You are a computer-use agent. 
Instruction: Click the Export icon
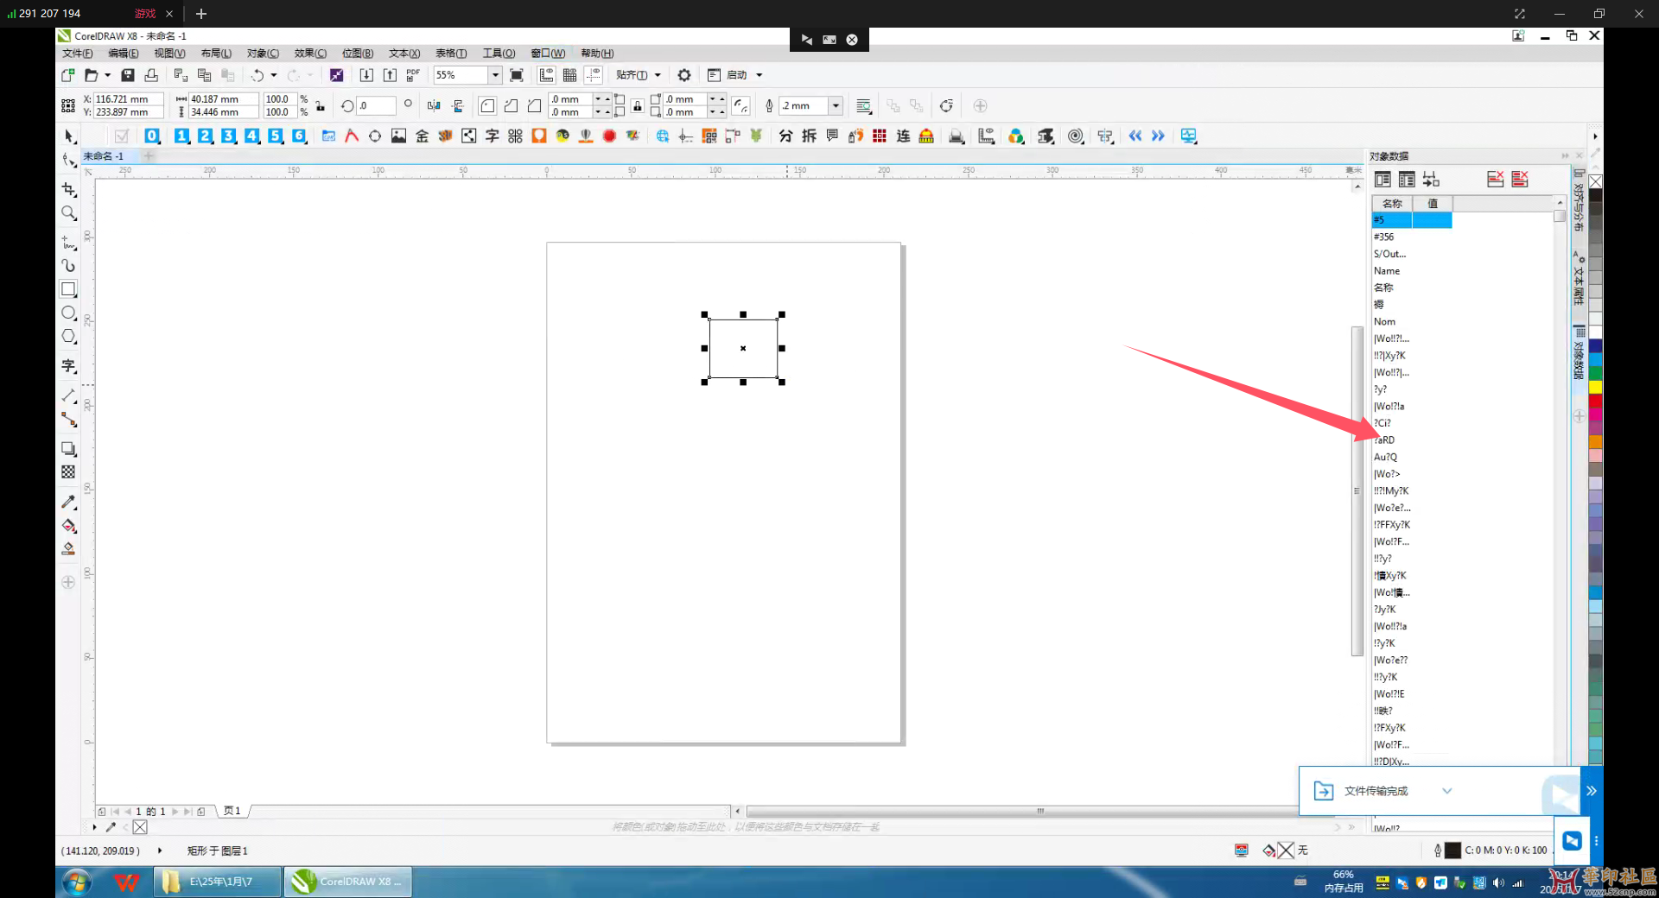click(390, 75)
